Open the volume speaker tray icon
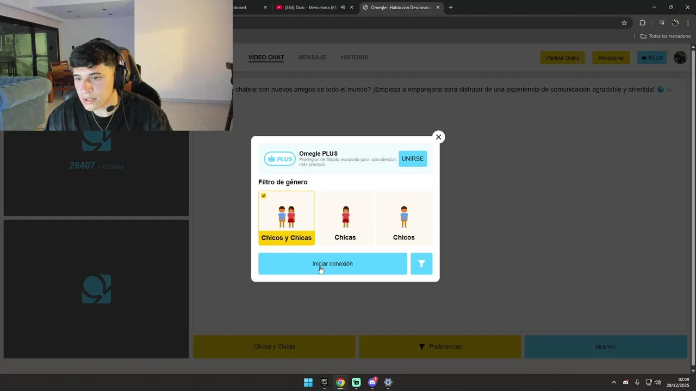Image resolution: width=696 pixels, height=391 pixels. click(x=657, y=382)
